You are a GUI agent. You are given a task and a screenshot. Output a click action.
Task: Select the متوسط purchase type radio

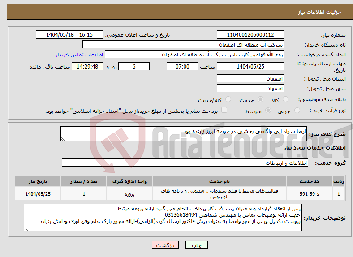point(268,110)
